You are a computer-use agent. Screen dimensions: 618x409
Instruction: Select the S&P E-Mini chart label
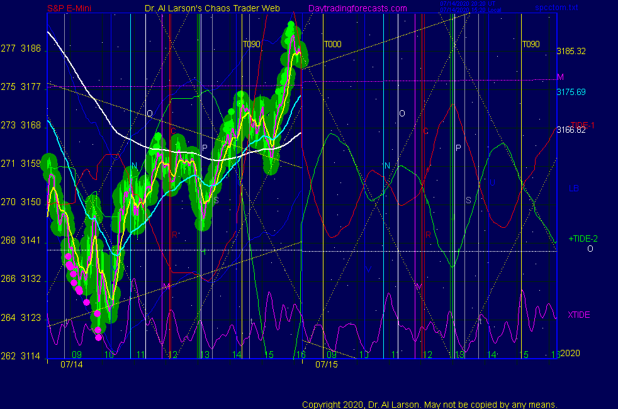[x=70, y=9]
